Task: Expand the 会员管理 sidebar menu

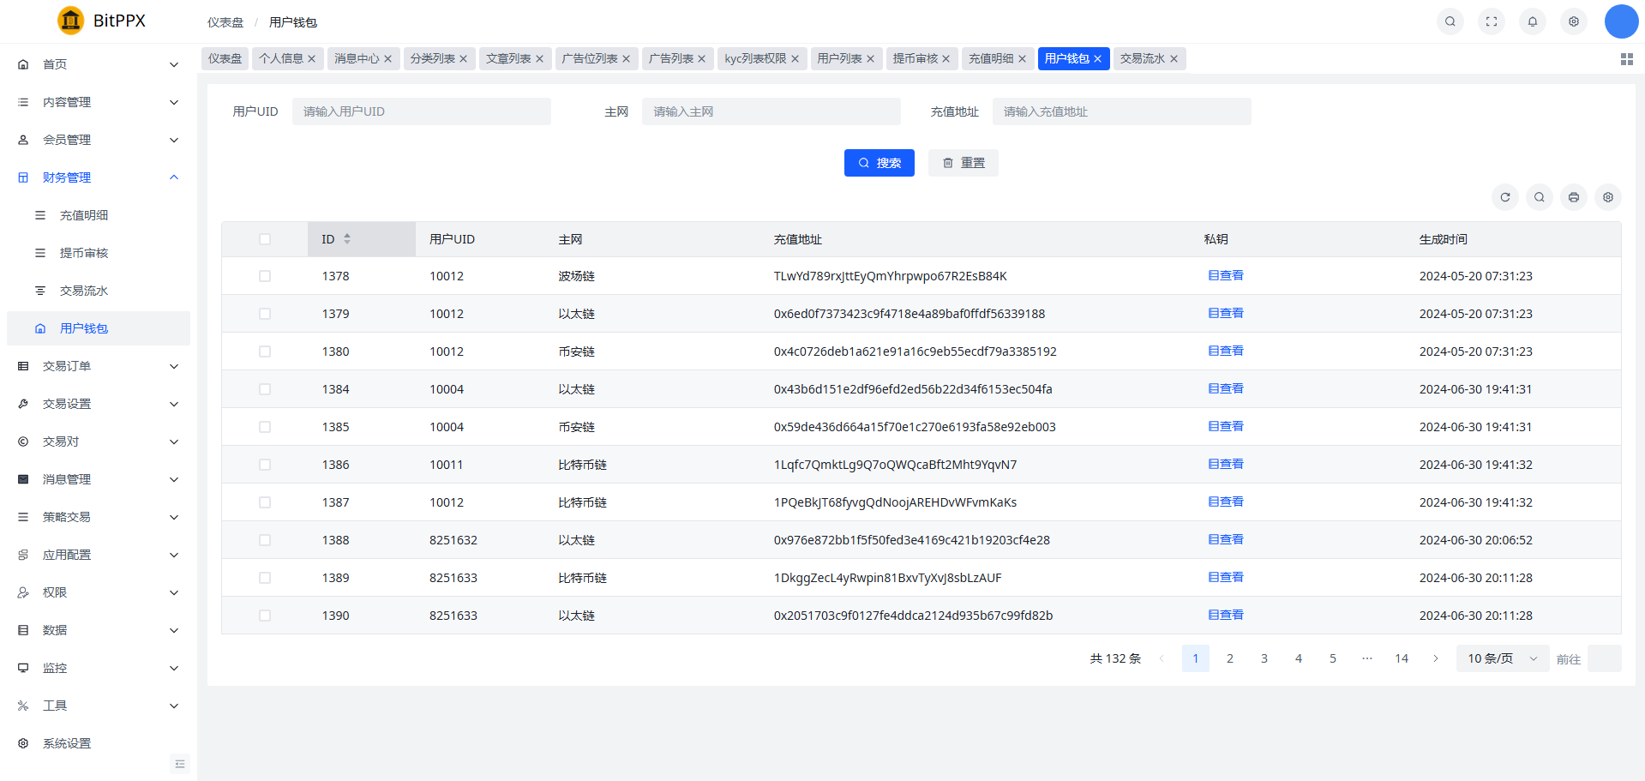Action: pyautogui.click(x=99, y=140)
